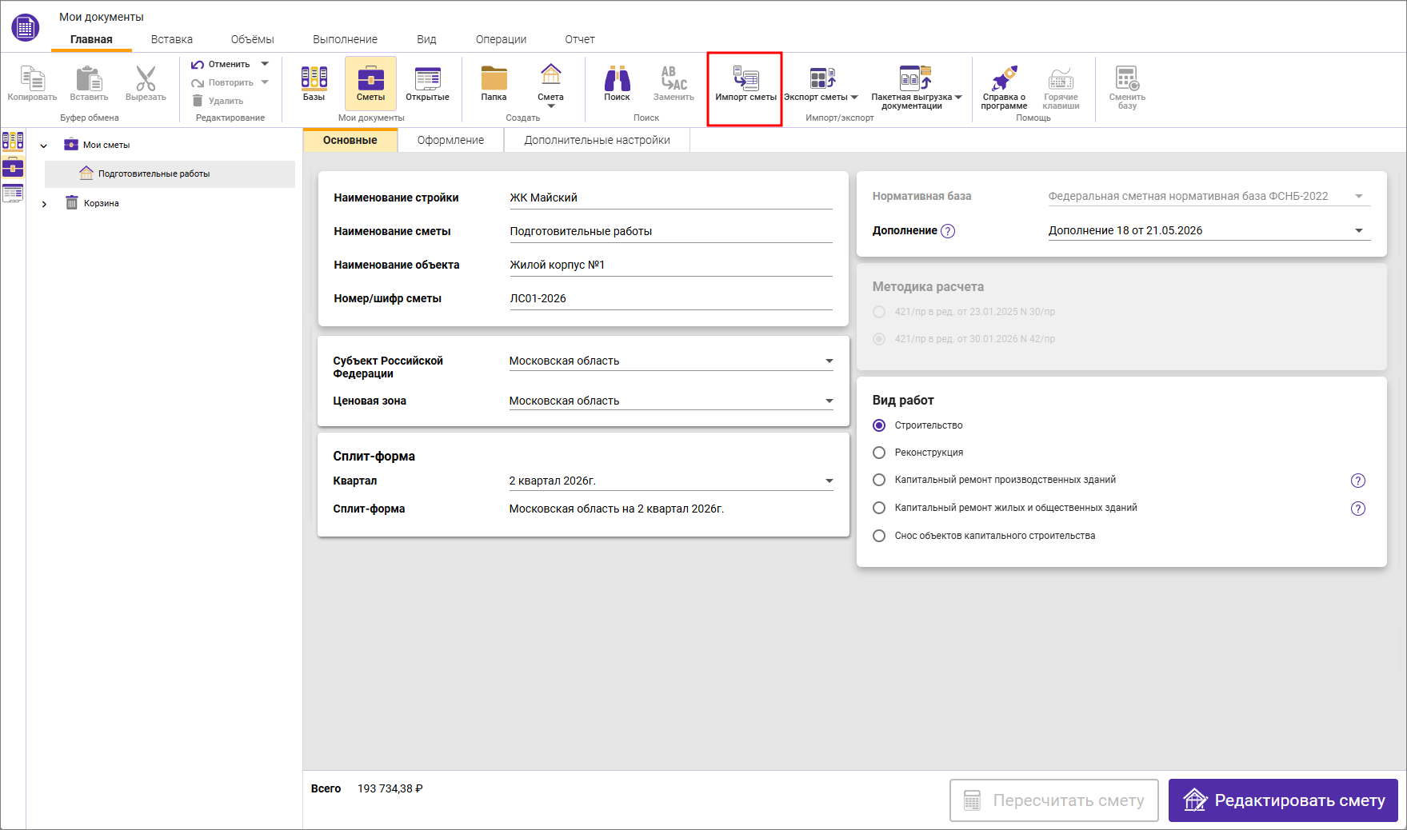Click the Горячие клавиши keyboard icon
The width and height of the screenshot is (1407, 830).
pos(1061,78)
